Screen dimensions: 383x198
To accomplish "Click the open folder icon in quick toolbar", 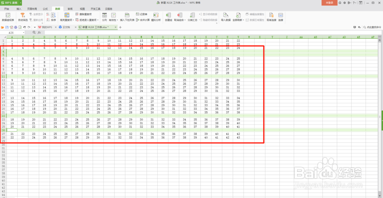I will click(2, 27).
